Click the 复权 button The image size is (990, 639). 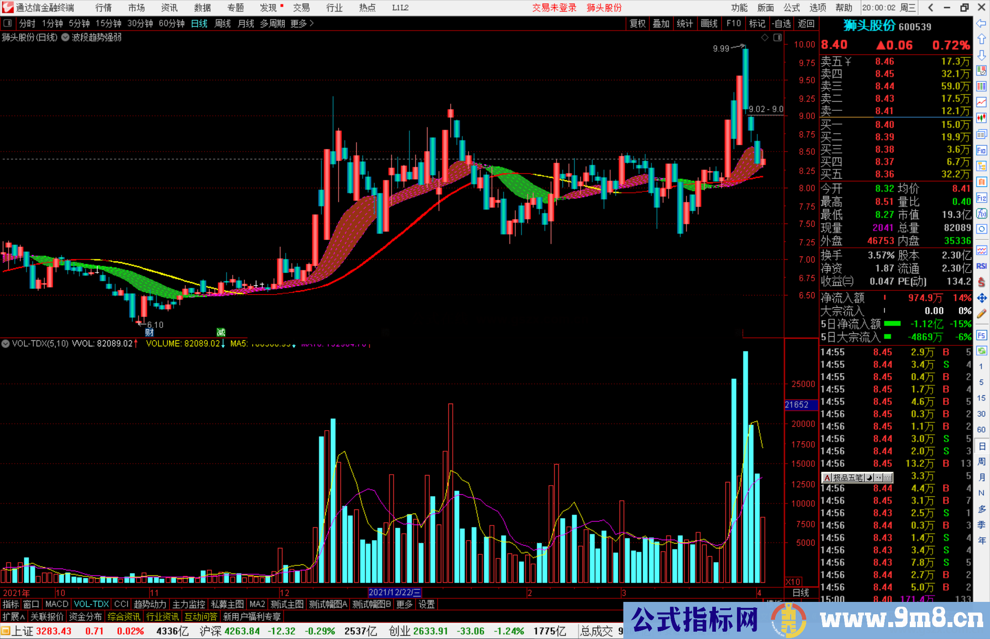click(637, 23)
